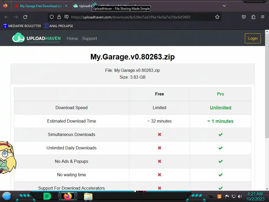Click the Firefox taskbar icon
269x202 pixels.
point(68,196)
